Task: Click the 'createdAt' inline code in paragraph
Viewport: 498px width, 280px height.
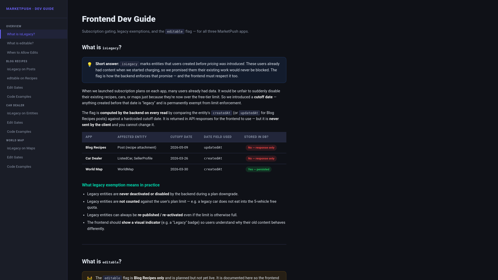Action: click(222, 113)
